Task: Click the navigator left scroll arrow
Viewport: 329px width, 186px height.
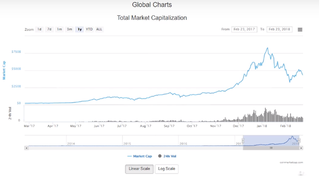Action: 26,148
